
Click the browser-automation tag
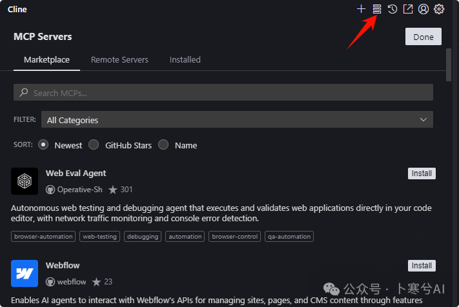click(x=44, y=237)
